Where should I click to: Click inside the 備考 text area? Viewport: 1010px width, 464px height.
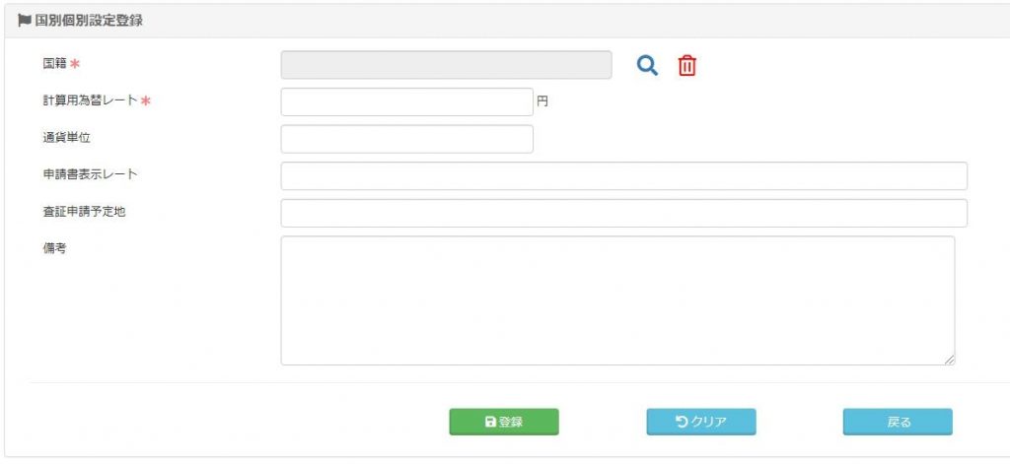[x=617, y=300]
